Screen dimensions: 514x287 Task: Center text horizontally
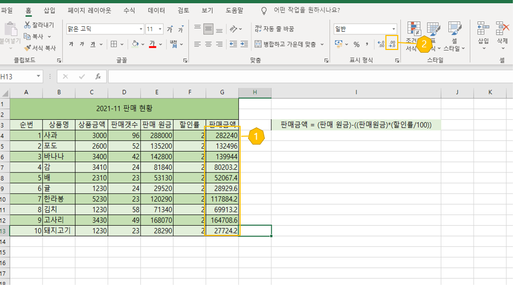208,44
